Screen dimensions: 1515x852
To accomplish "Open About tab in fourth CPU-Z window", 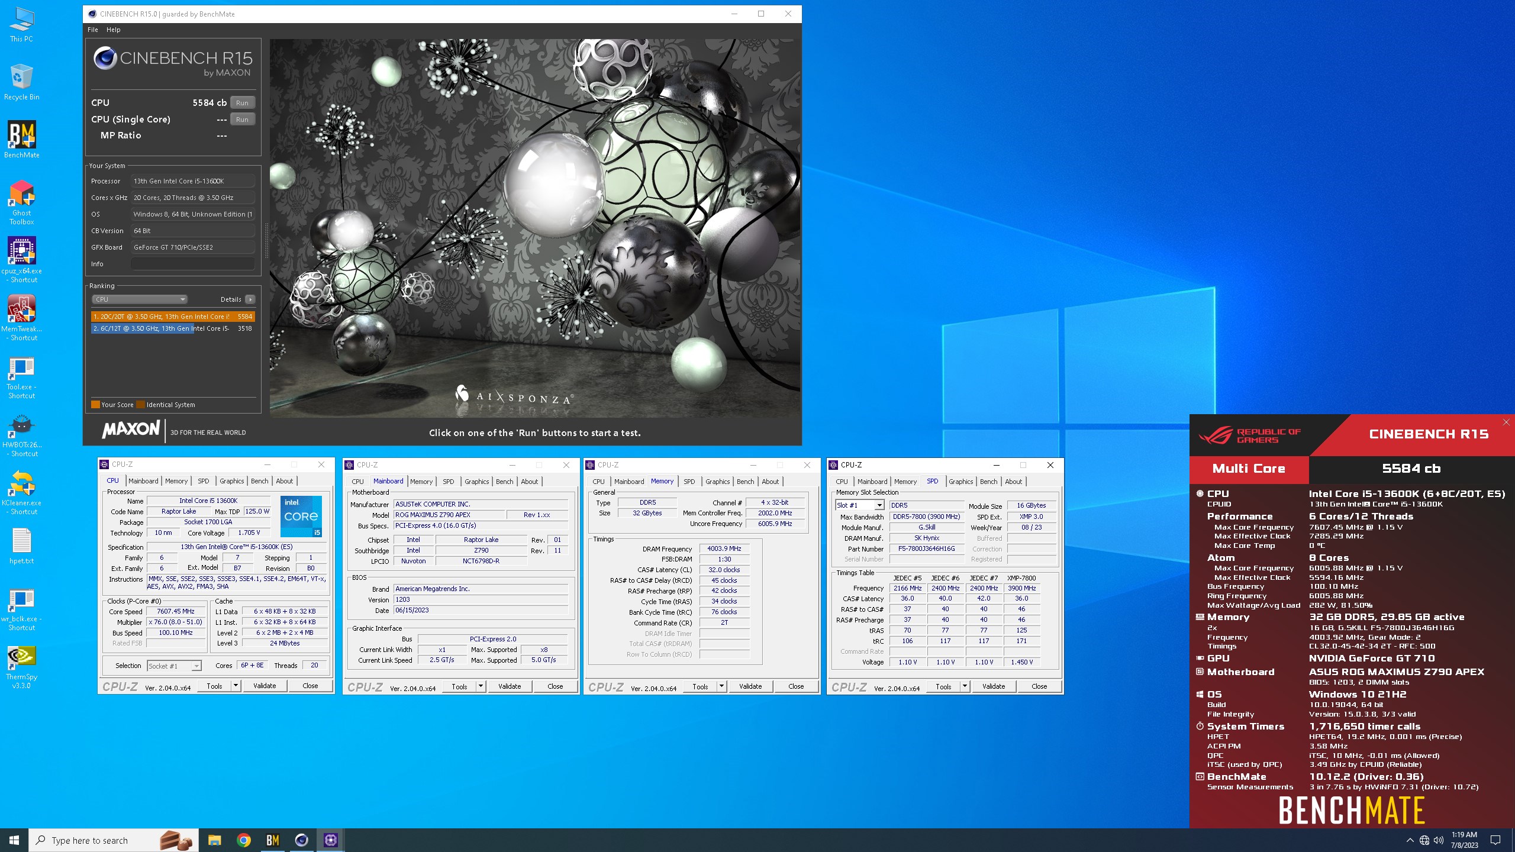I will [x=1014, y=482].
